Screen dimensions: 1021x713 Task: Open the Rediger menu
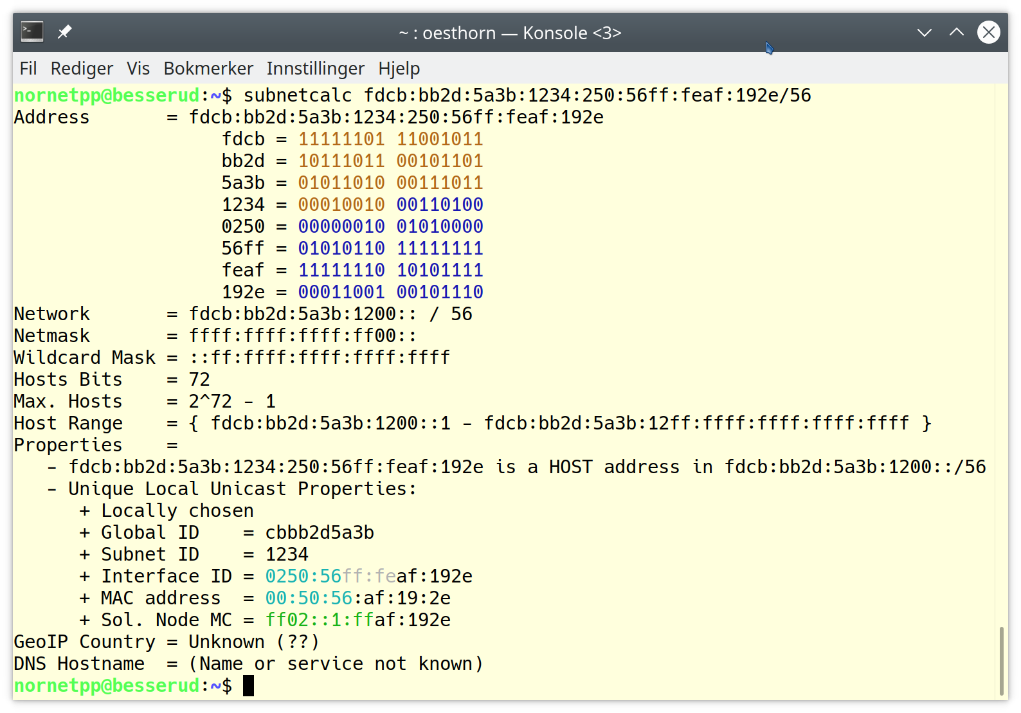tap(82, 68)
